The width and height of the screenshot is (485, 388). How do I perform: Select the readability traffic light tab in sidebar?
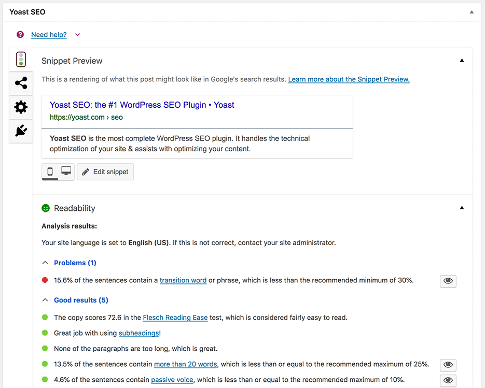click(x=21, y=59)
